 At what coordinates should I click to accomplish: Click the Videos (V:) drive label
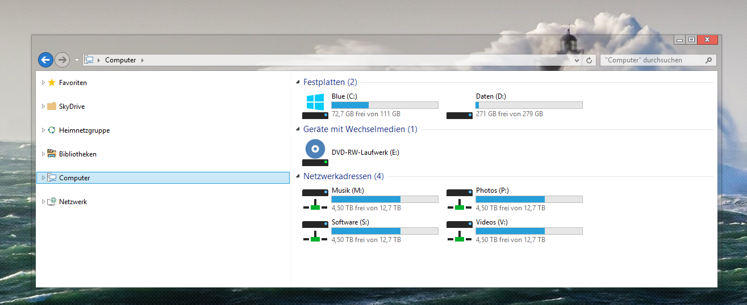pos(492,222)
